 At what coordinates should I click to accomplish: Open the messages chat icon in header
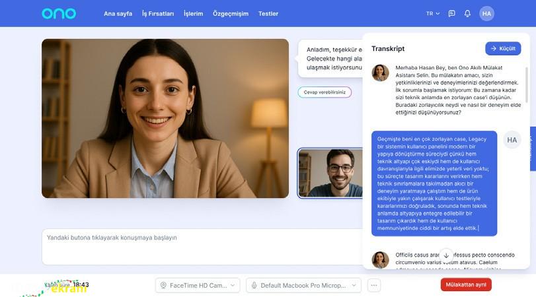tap(451, 14)
